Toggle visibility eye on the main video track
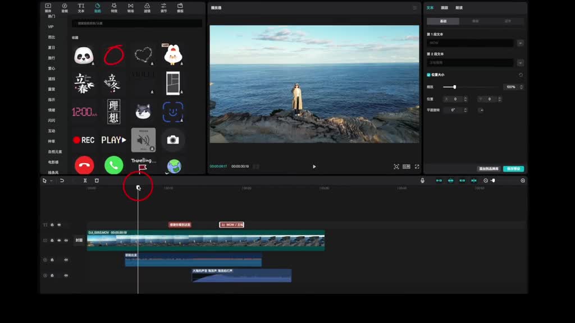575x323 pixels. click(x=59, y=240)
